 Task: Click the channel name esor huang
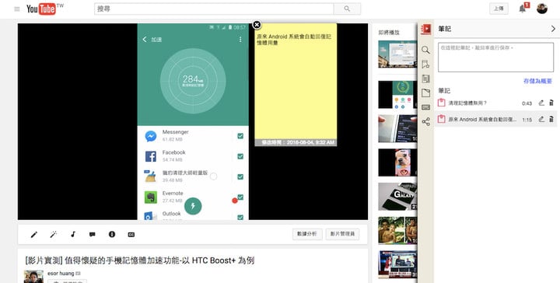tap(61, 274)
